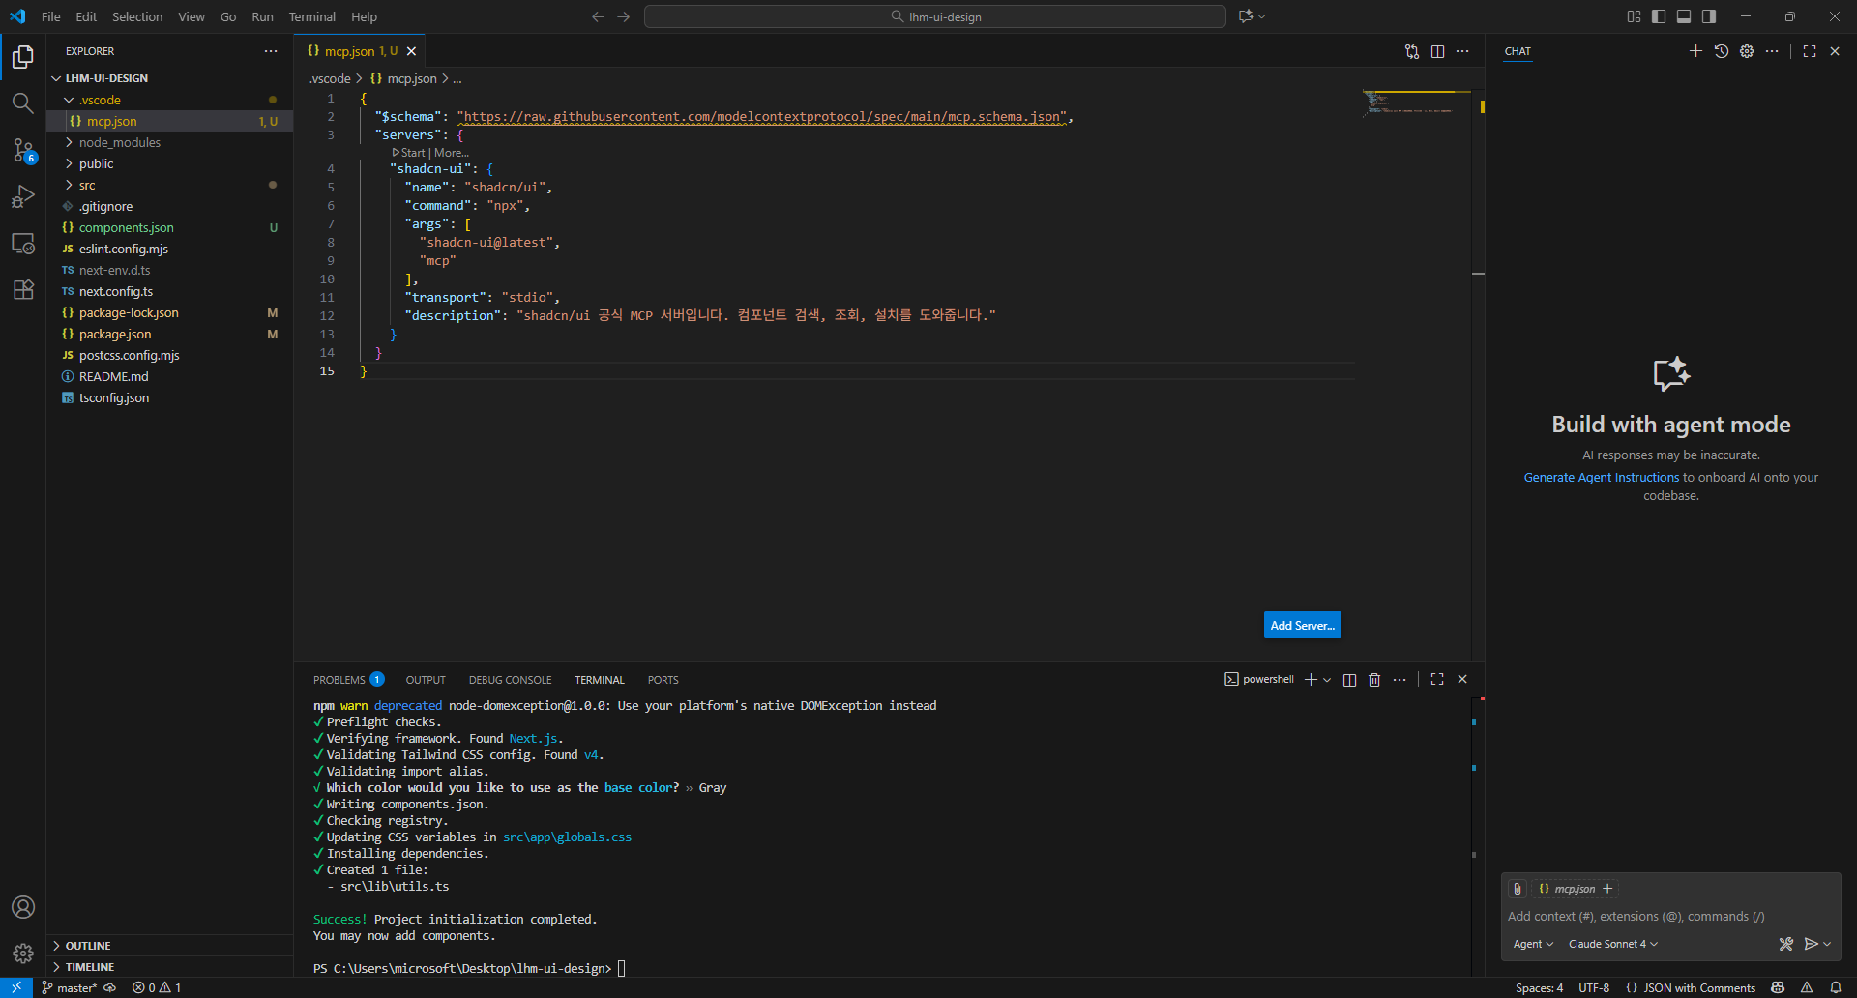Click the Add Server... button
This screenshot has height=998, width=1857.
point(1302,626)
